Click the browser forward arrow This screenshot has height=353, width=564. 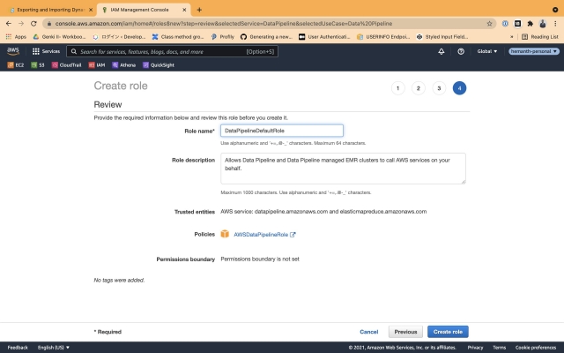(x=21, y=24)
